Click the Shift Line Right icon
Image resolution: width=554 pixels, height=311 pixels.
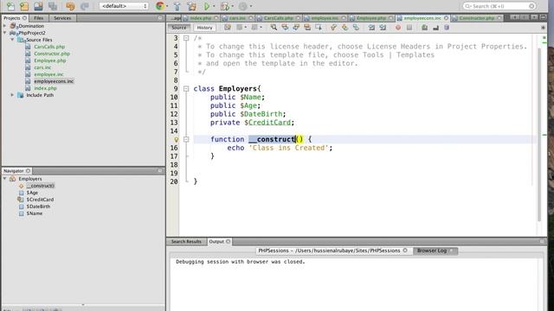[x=383, y=28]
